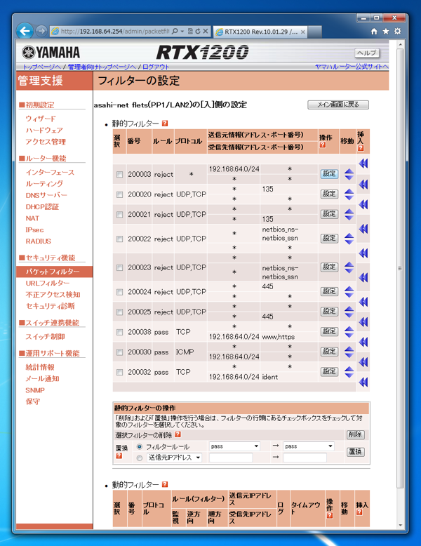Switch to RTX1200 Rev.10.01.29 browser tab
The width and height of the screenshot is (421, 546).
point(260,32)
